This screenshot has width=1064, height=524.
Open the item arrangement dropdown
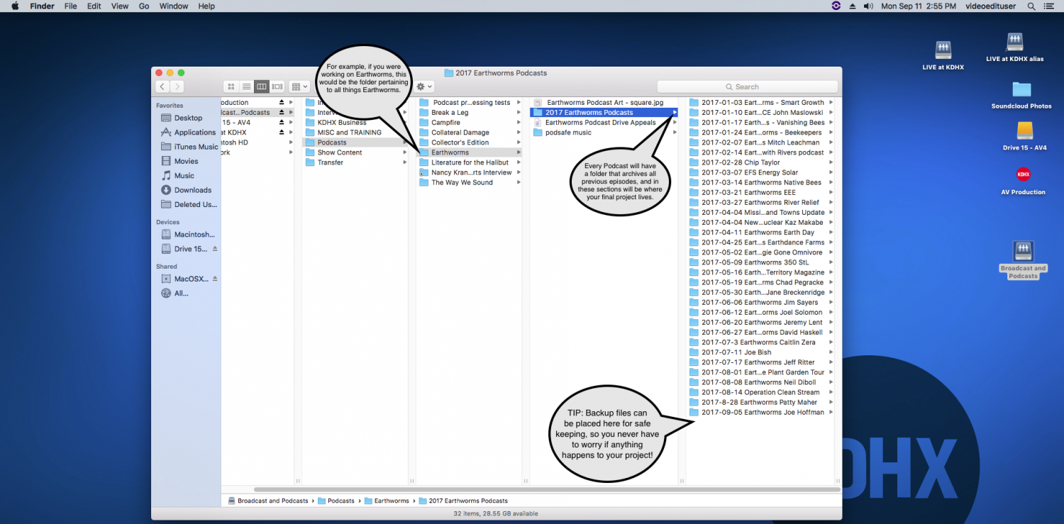pos(299,87)
